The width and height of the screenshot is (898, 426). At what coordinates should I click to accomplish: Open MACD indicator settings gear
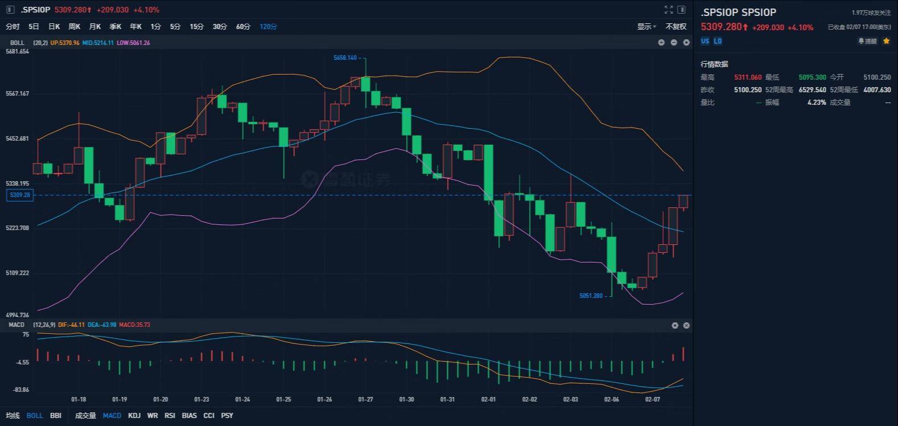point(675,325)
